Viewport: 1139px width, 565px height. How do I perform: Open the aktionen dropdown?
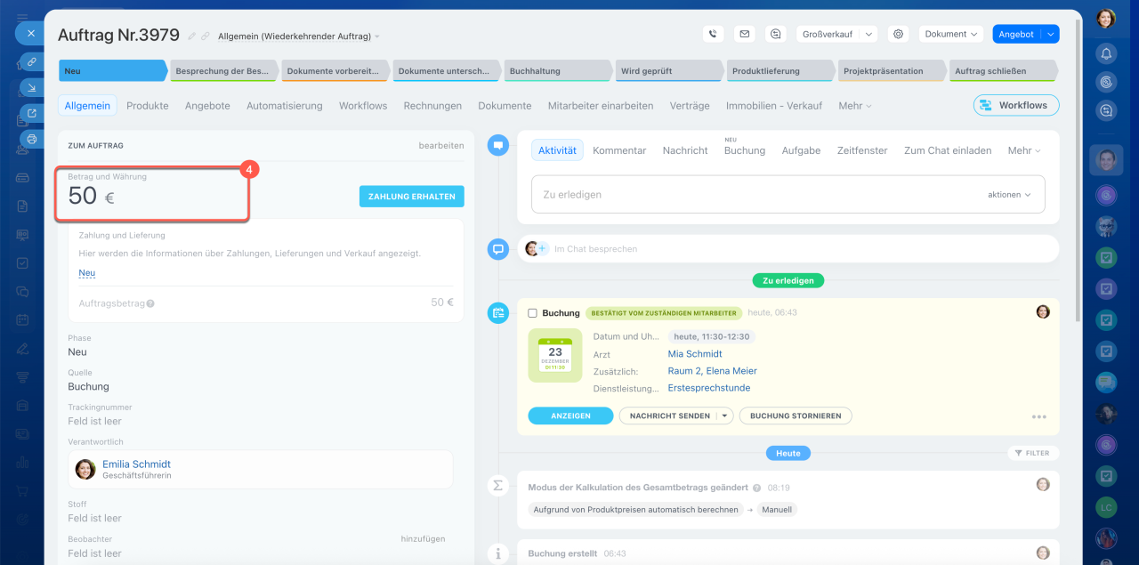[1009, 194]
